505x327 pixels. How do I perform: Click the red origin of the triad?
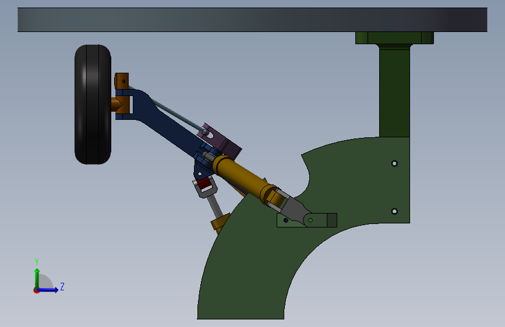point(36,290)
